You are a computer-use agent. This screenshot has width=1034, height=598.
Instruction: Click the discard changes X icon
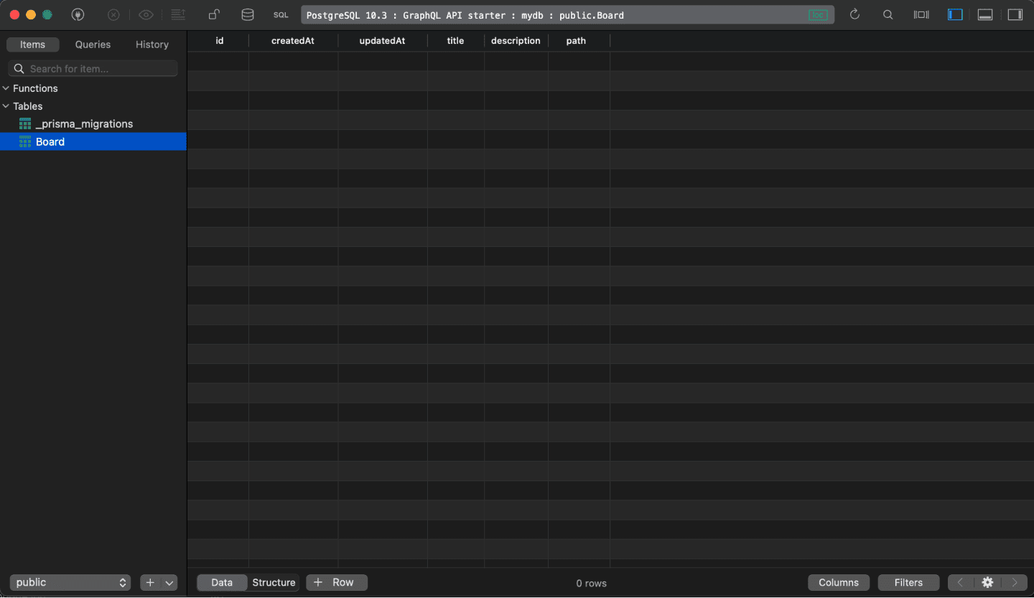point(113,14)
